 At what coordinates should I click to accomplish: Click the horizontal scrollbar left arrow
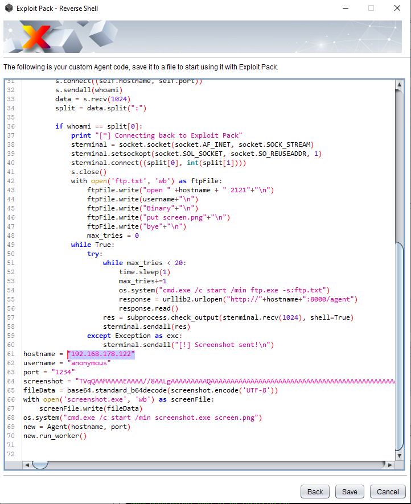[27, 465]
